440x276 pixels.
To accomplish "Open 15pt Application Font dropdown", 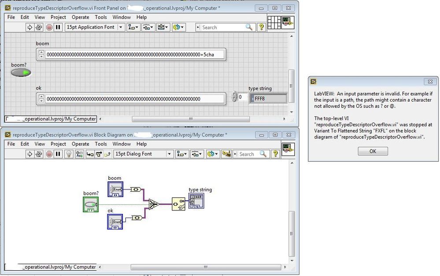I will coord(95,27).
